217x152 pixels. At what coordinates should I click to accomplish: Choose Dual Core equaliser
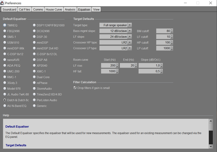34,77
